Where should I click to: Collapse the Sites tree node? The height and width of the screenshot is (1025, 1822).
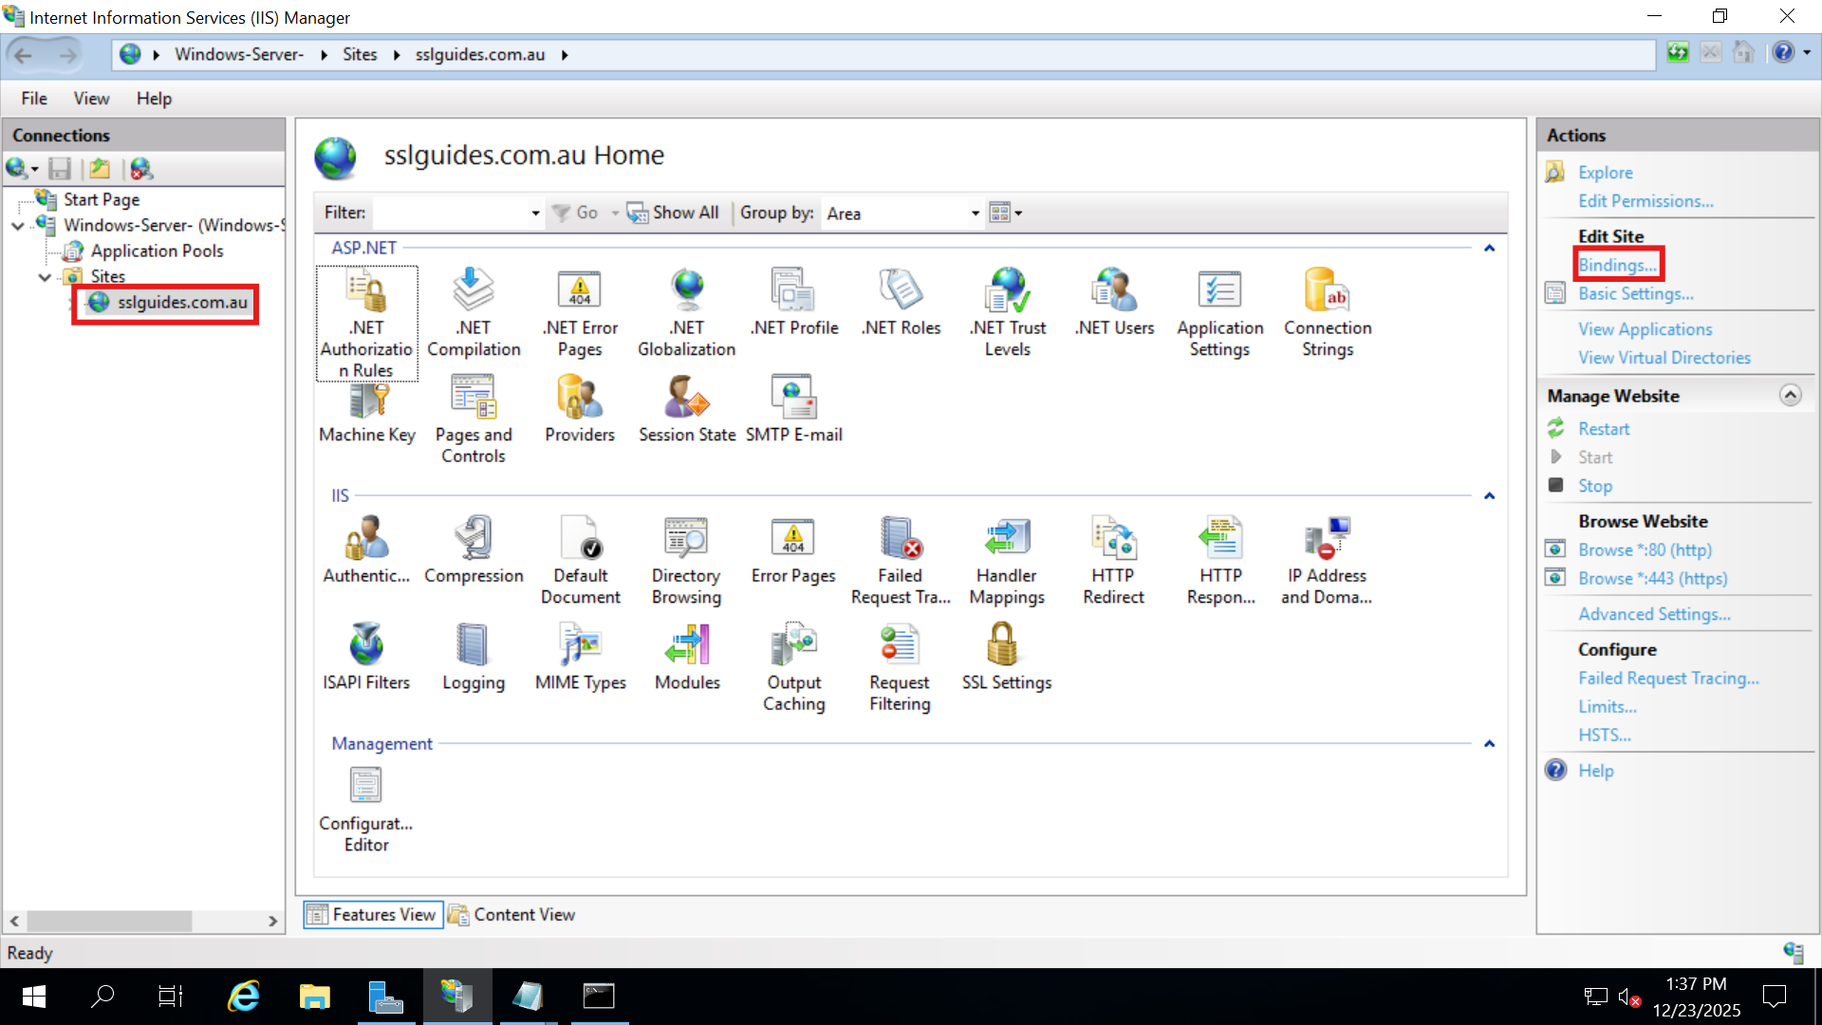[45, 277]
